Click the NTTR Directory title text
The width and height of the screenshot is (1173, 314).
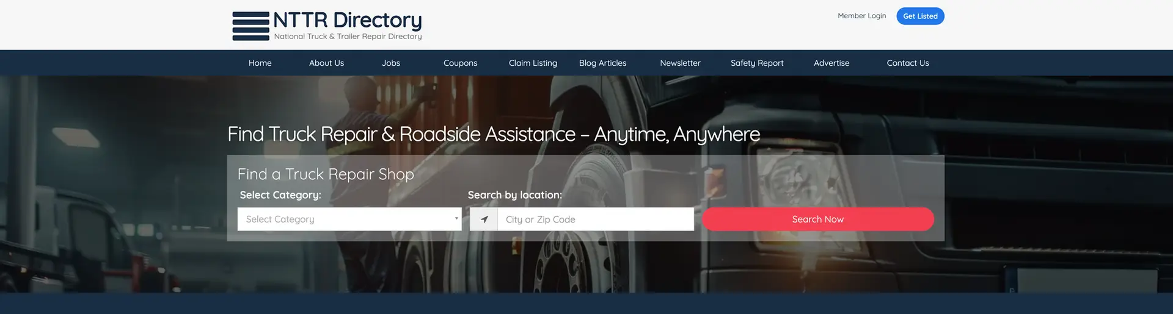(x=347, y=20)
